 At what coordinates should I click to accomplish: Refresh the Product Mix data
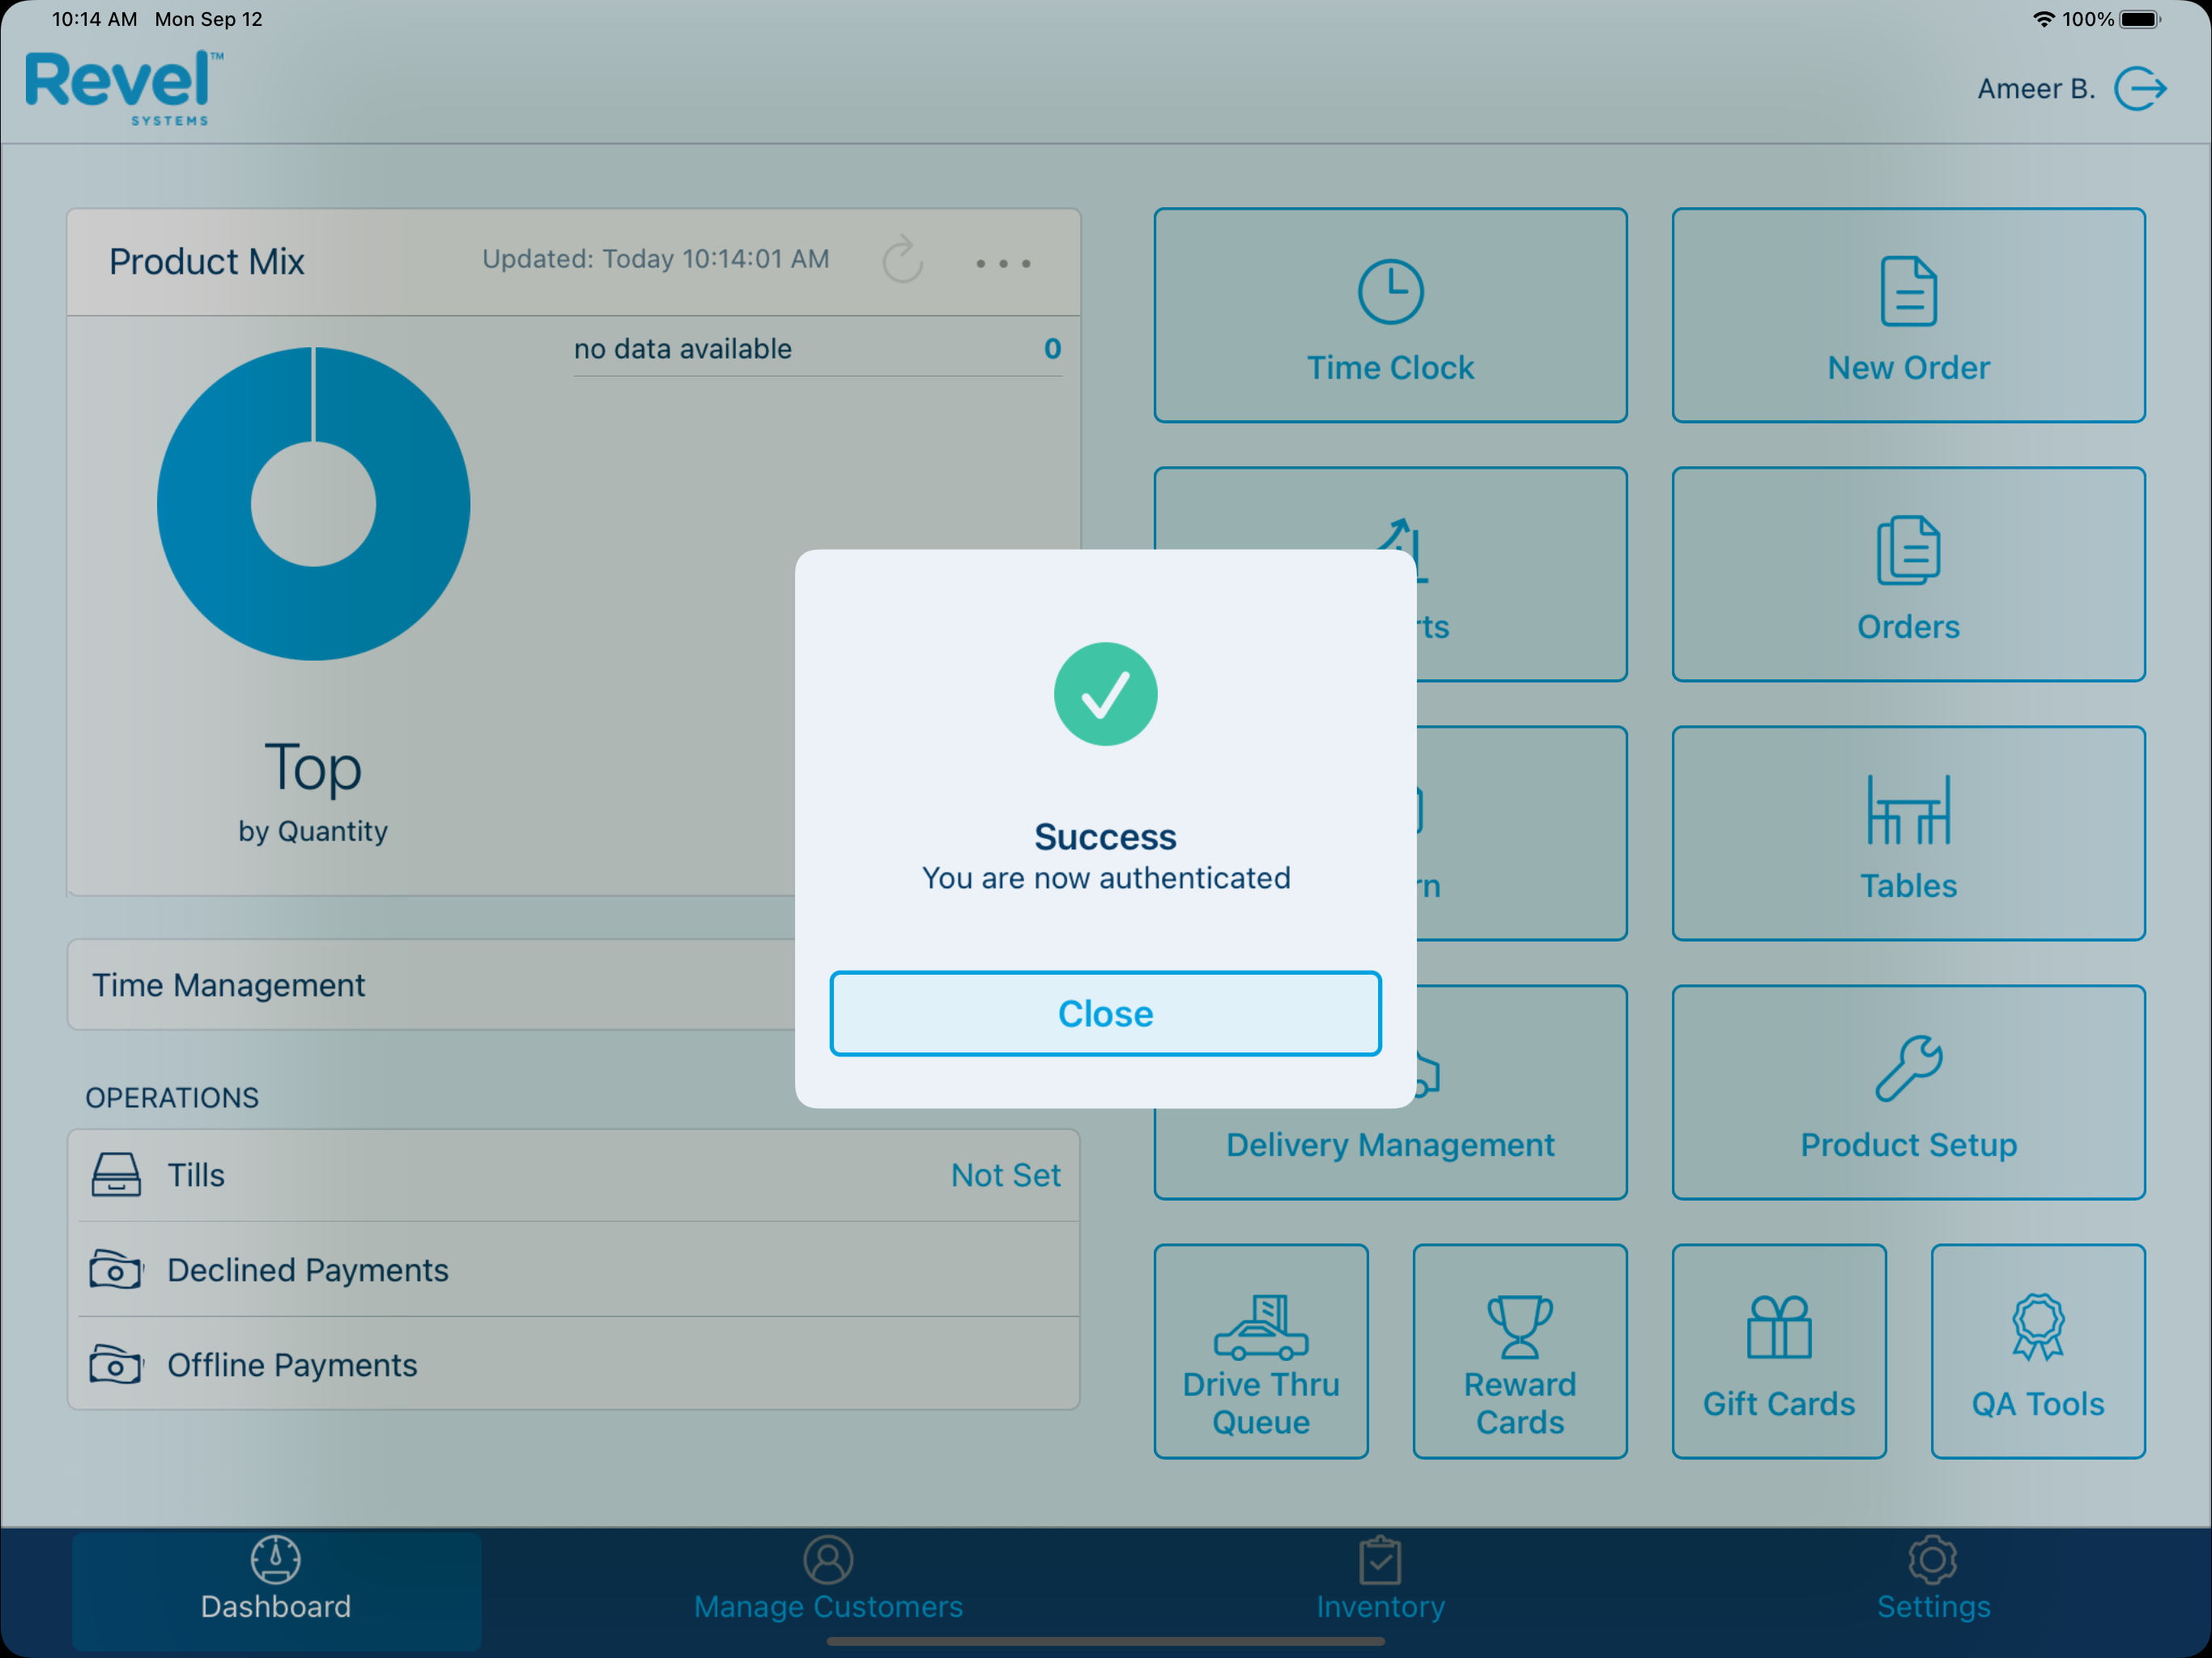901,261
